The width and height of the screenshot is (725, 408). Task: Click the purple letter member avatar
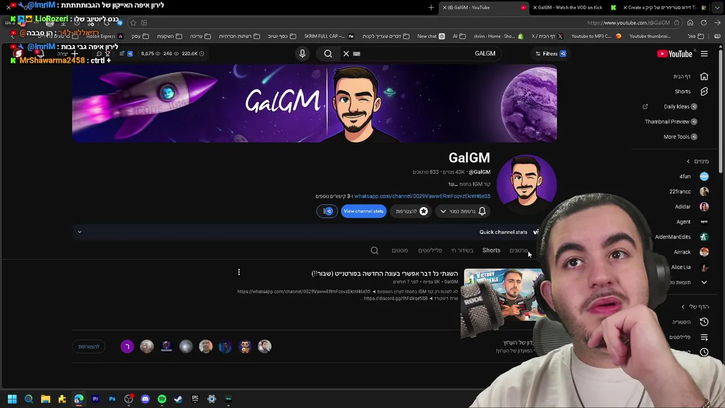(x=127, y=346)
